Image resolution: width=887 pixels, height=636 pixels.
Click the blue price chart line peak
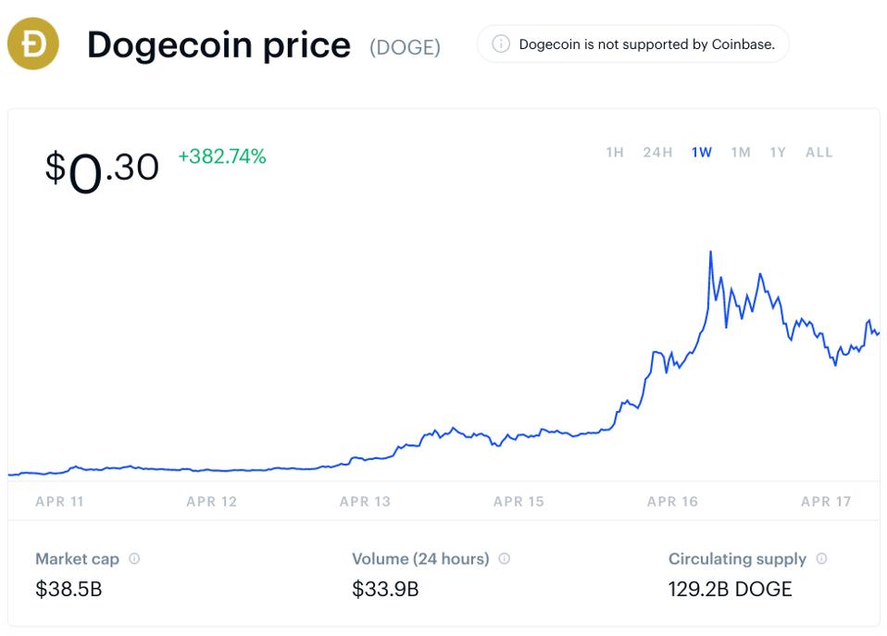[x=711, y=252]
